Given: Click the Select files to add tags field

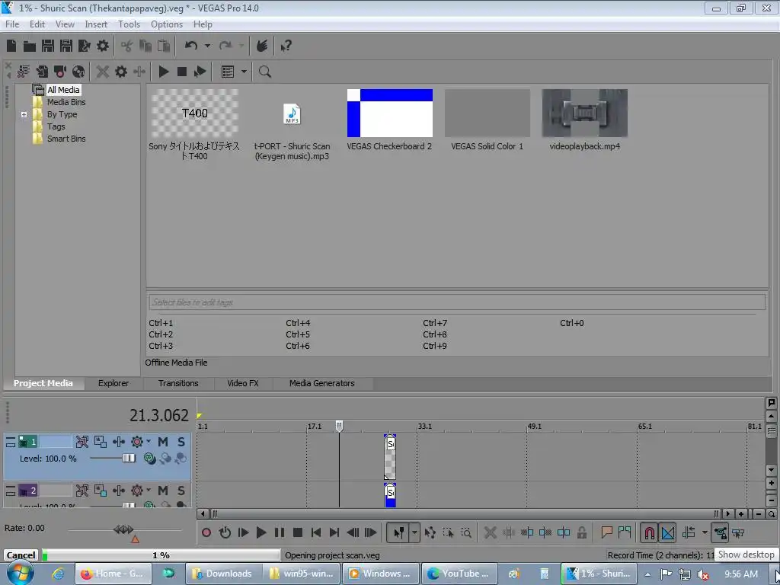Looking at the screenshot, I should (457, 302).
